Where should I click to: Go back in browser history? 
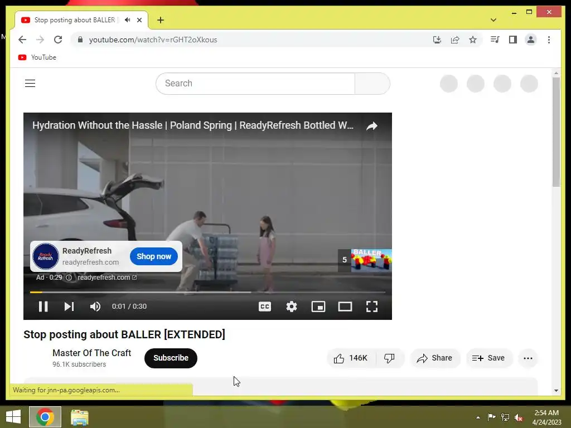22,40
